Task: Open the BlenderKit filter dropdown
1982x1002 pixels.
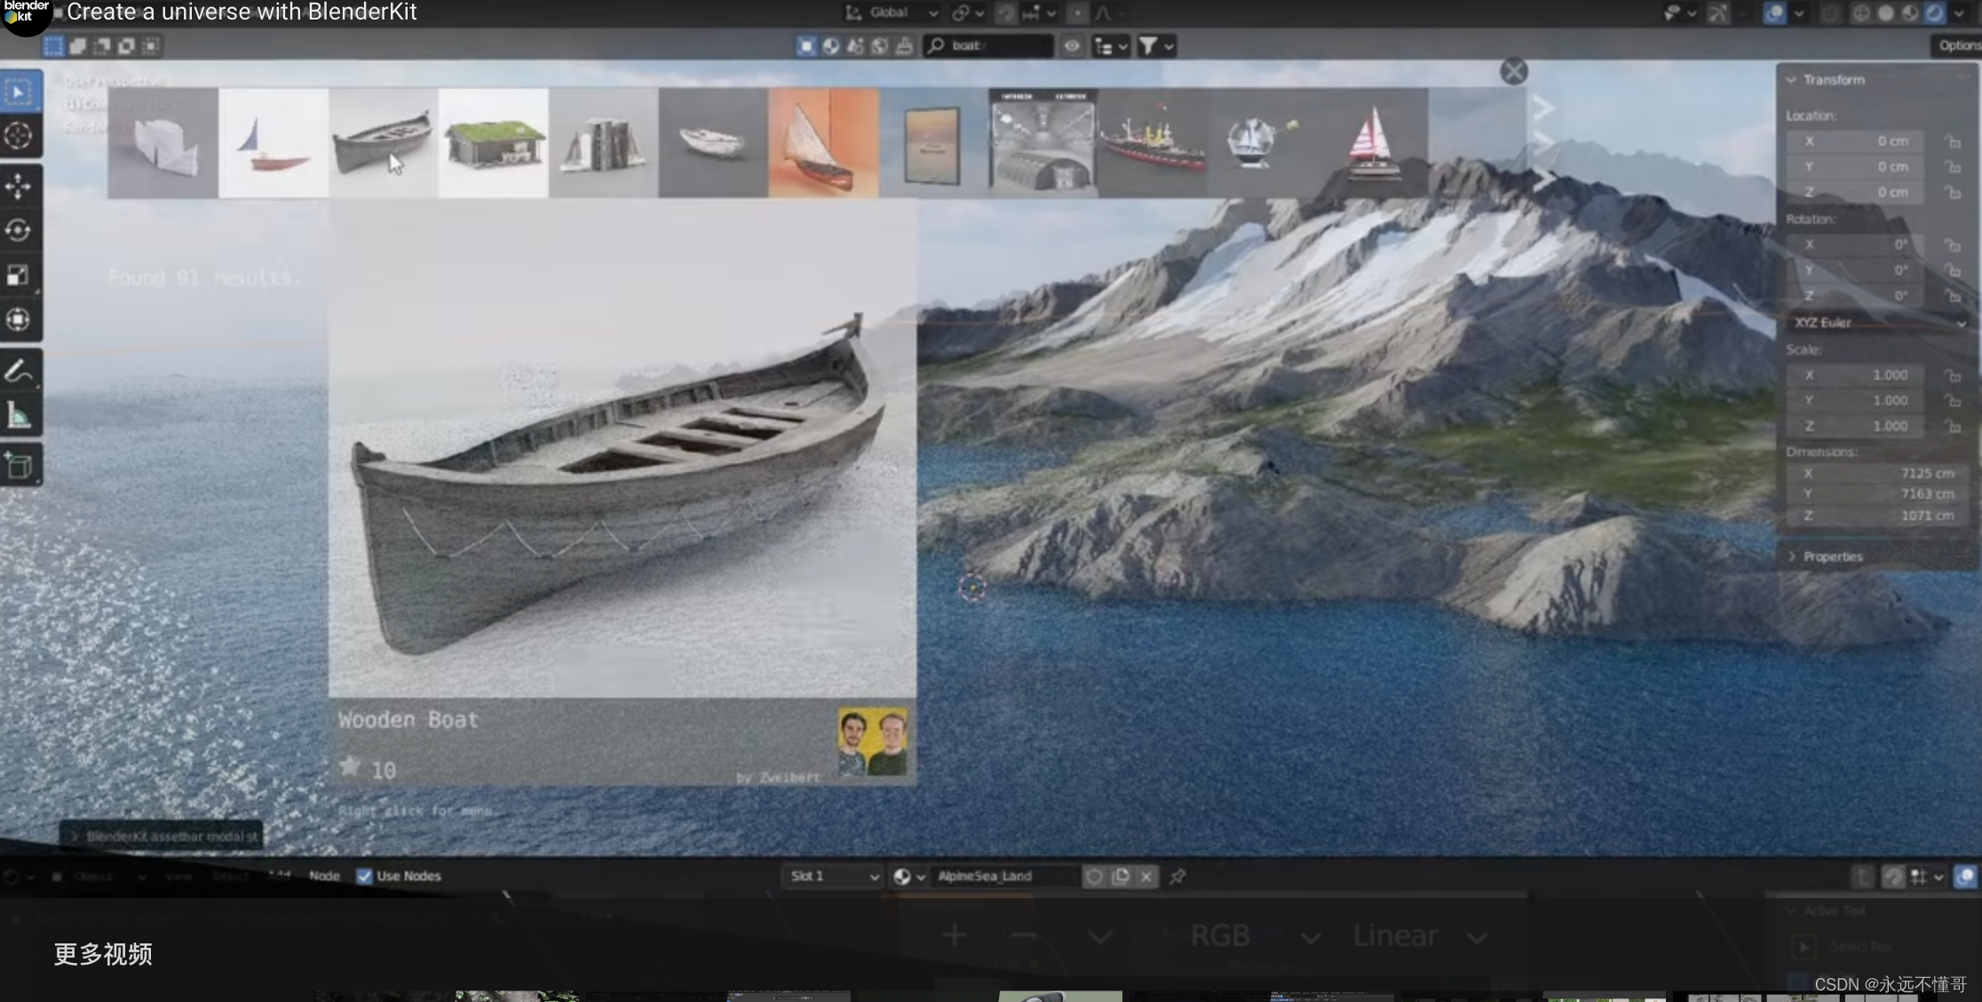Action: (1156, 46)
